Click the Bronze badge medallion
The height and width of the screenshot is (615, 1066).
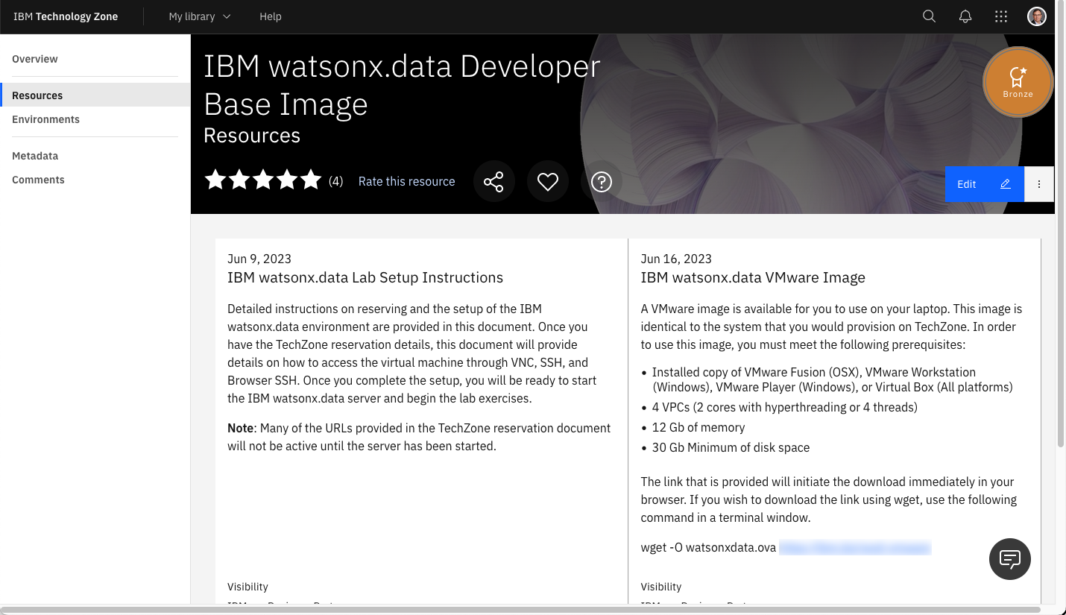coord(1018,82)
